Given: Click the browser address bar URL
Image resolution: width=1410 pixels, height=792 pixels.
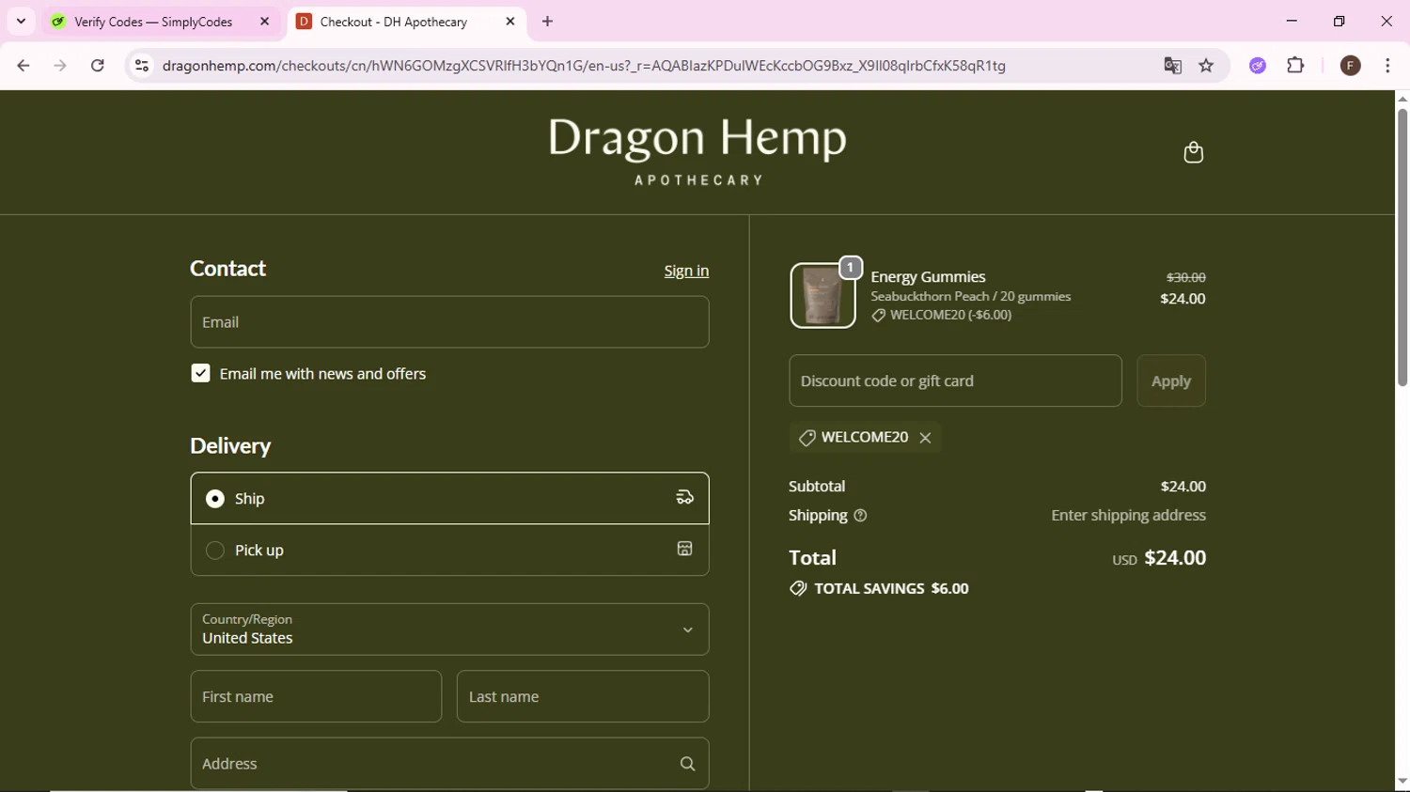Looking at the screenshot, I should point(584,66).
